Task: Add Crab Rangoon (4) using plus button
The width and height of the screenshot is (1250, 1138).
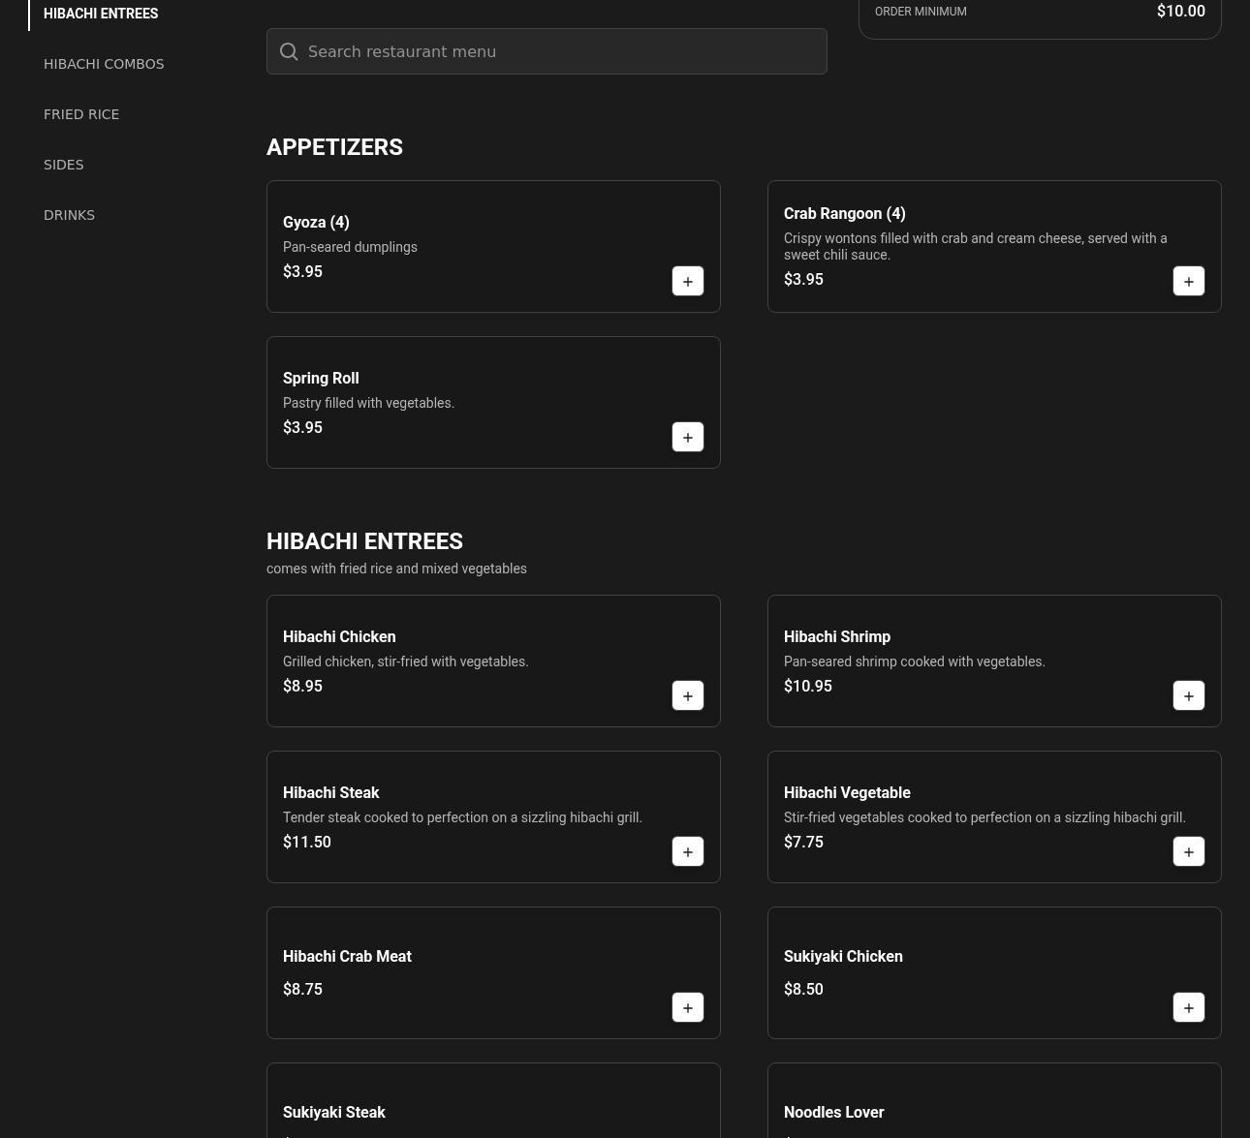Action: tap(1188, 282)
